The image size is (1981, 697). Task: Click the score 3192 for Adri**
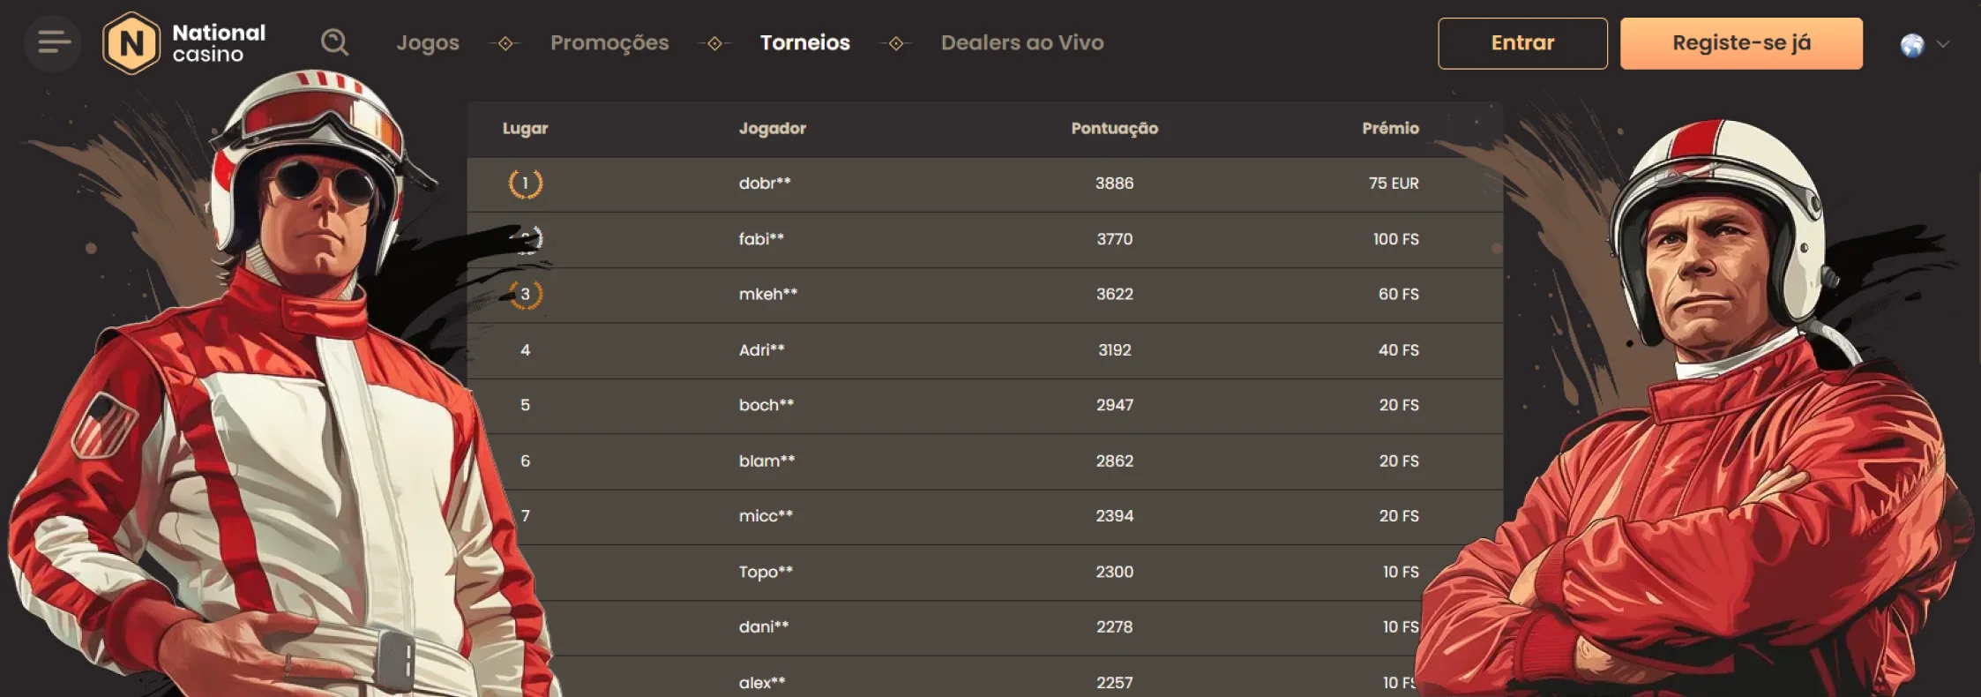pos(1114,350)
